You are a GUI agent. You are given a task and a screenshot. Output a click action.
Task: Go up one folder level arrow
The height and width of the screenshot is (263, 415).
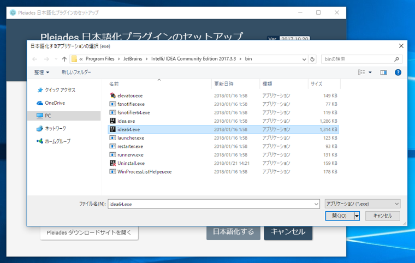coord(64,59)
